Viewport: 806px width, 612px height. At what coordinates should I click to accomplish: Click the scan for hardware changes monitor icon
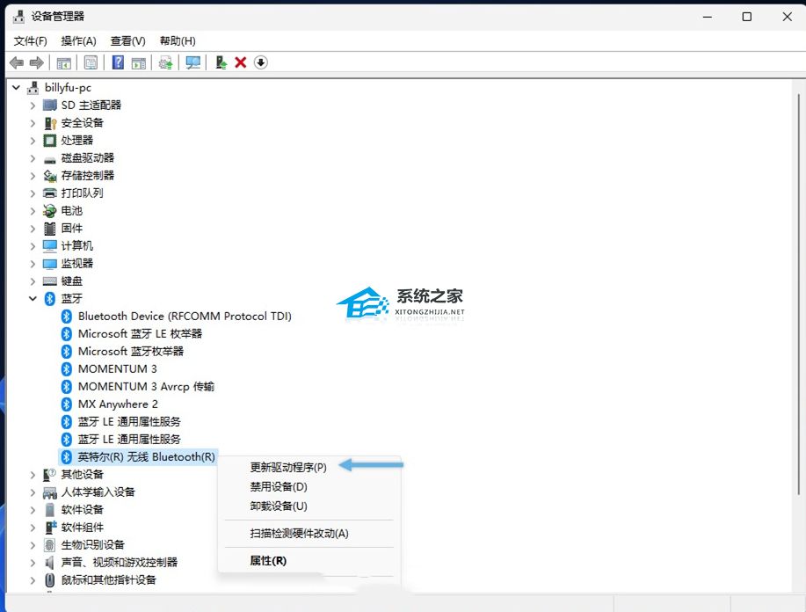tap(193, 62)
